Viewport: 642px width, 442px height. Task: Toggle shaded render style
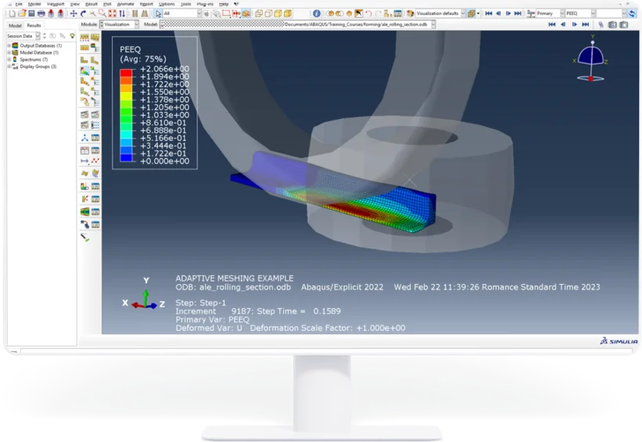pyautogui.click(x=288, y=13)
